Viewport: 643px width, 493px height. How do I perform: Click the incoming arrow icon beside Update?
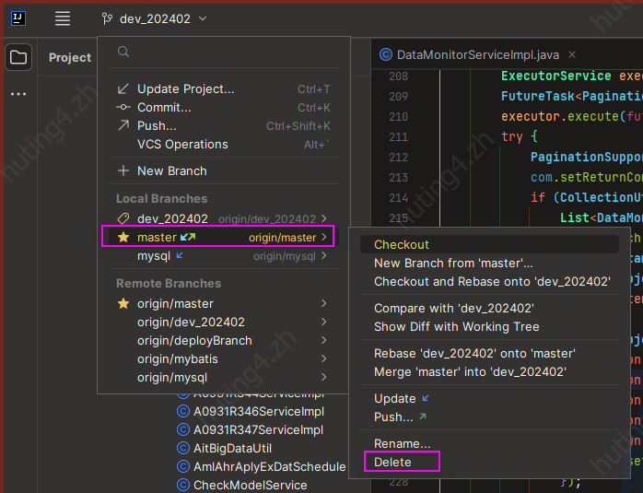click(x=426, y=398)
